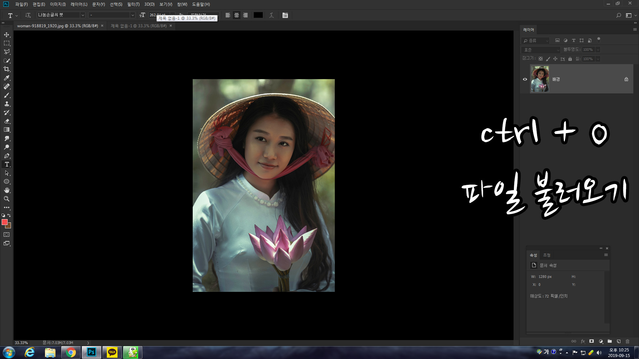The height and width of the screenshot is (359, 639).
Task: Select the Crop tool
Action: point(7,69)
